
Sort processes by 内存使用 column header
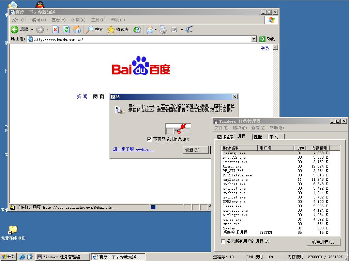tap(318, 148)
